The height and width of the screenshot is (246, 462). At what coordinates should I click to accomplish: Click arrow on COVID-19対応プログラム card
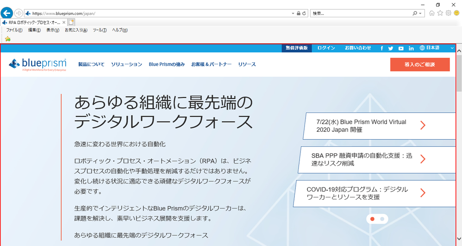point(423,193)
